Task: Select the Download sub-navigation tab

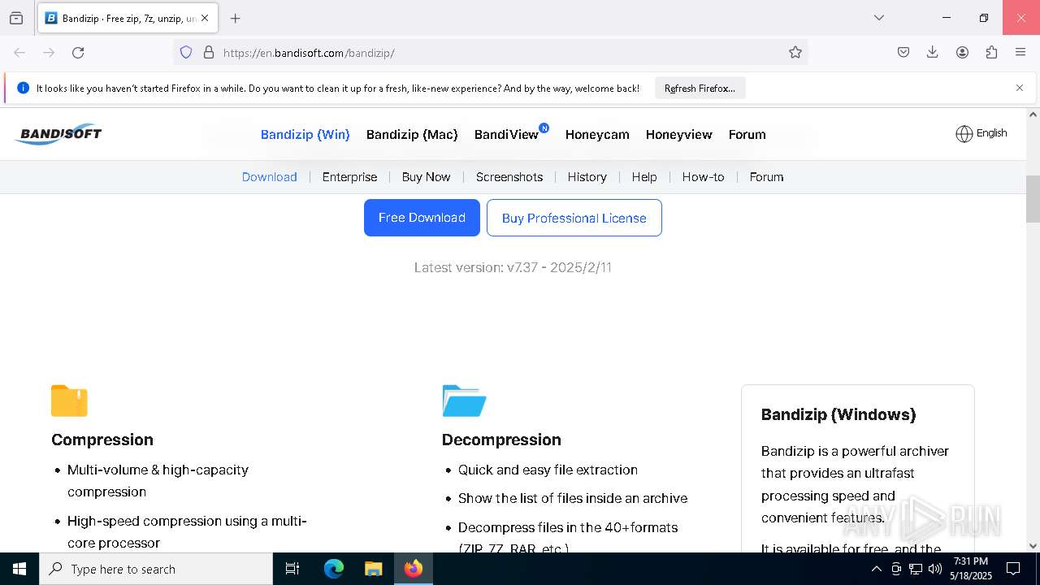Action: [x=270, y=177]
